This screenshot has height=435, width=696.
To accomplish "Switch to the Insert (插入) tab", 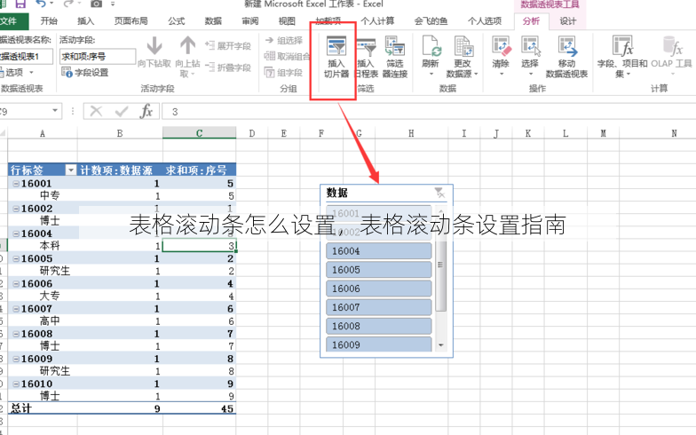I will point(85,21).
